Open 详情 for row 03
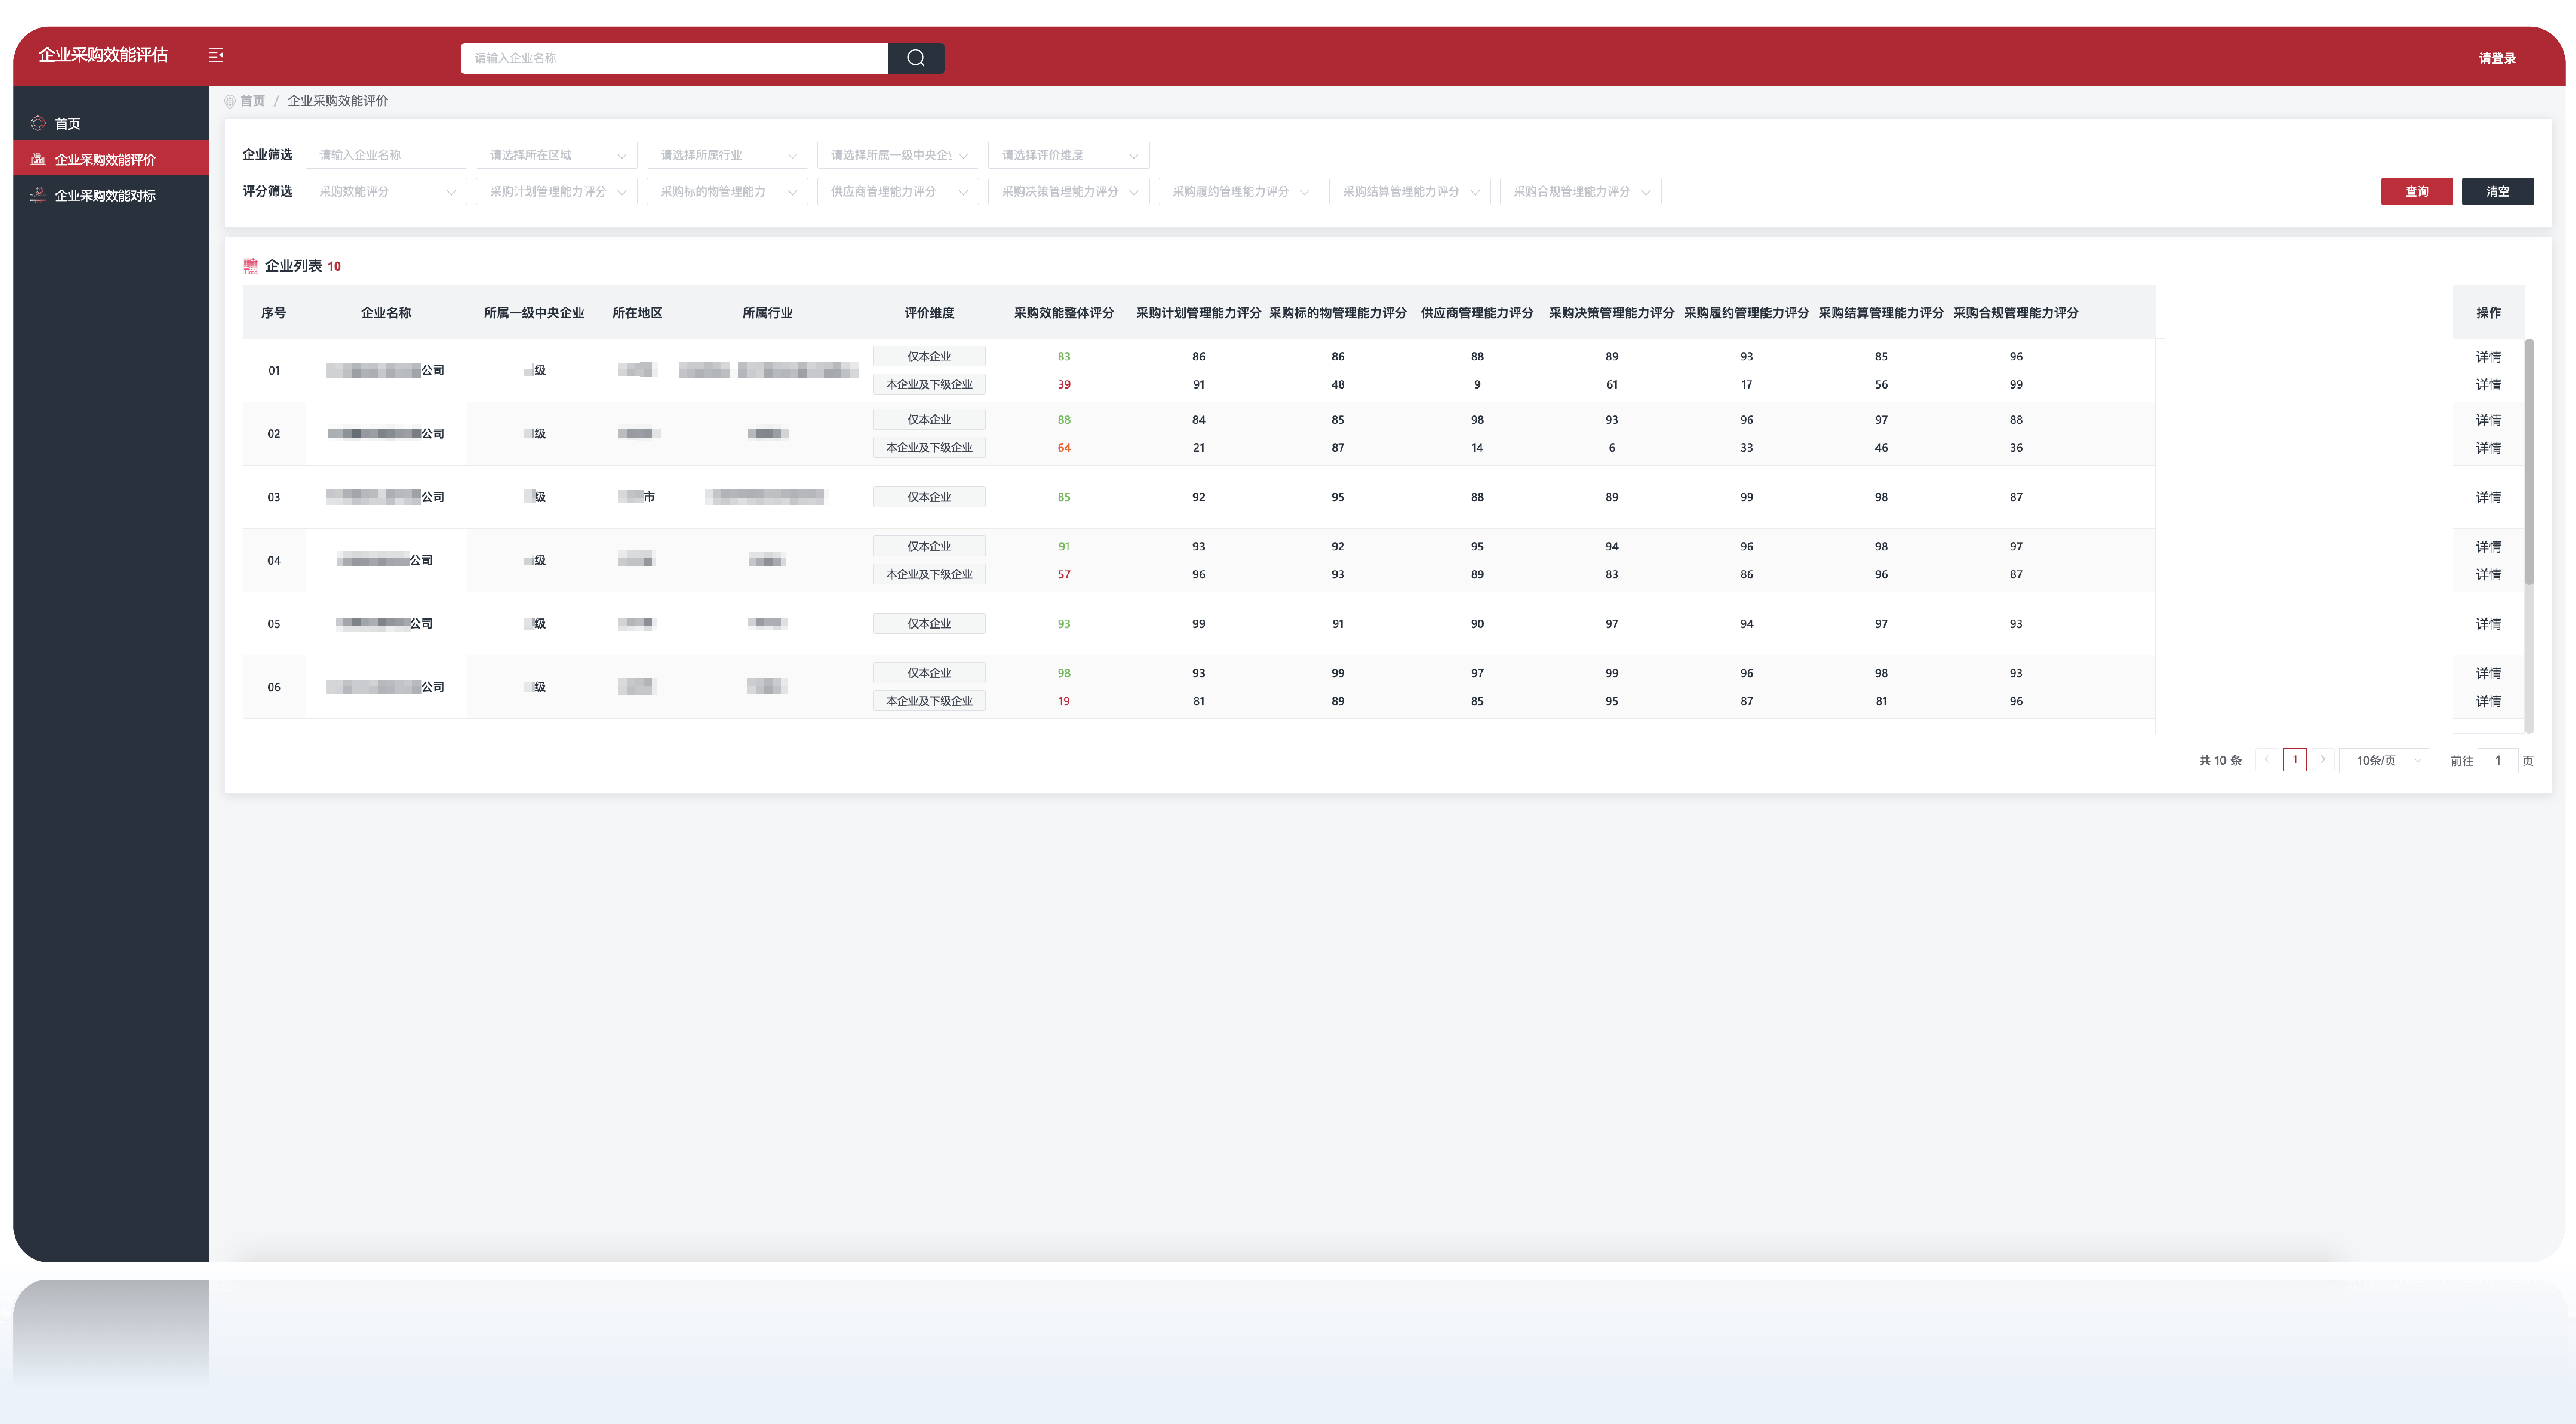 pyautogui.click(x=2488, y=498)
